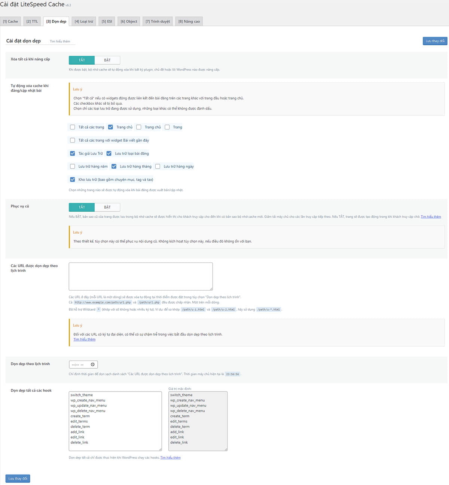Check the Trang checkbox
The width and height of the screenshot is (449, 485).
tap(167, 127)
